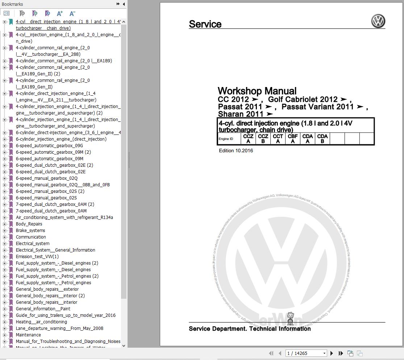Open the bookmark options icon

(7, 13)
